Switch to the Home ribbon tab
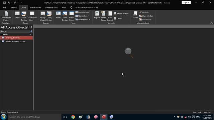Viewport: 214px width, 120px height. [x=14, y=8]
